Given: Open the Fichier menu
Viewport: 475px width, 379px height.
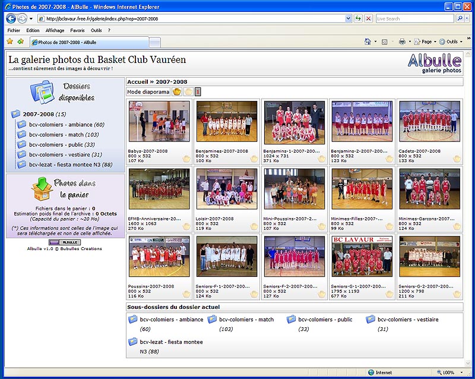Looking at the screenshot, I should (14, 30).
